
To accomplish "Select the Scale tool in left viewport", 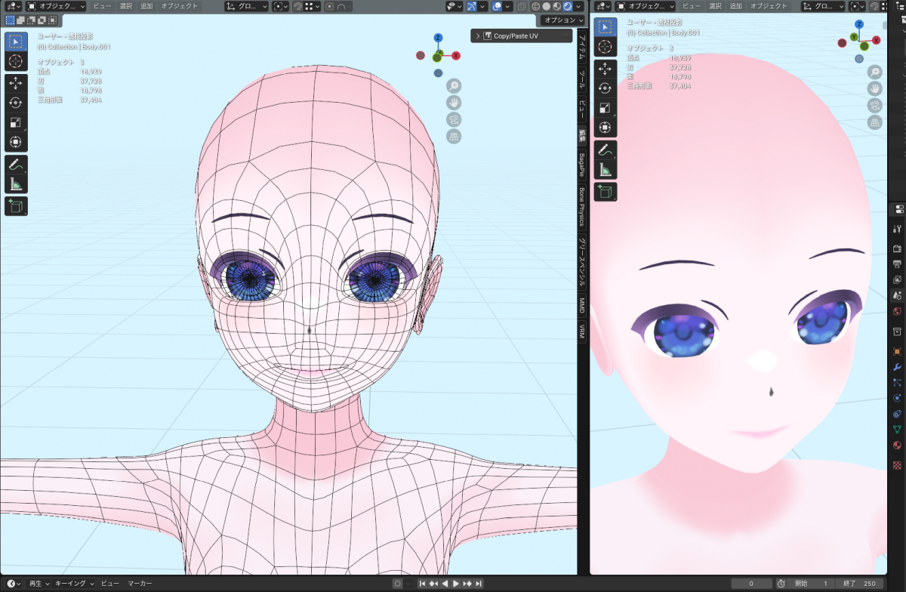I will coord(16,122).
